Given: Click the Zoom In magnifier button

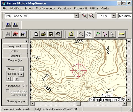Looking at the screenshot, I should [x=84, y=16].
